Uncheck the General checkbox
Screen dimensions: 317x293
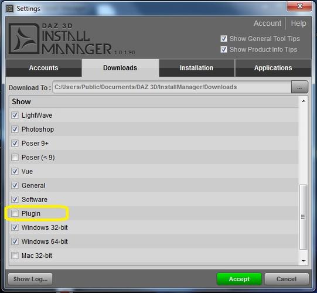15,185
